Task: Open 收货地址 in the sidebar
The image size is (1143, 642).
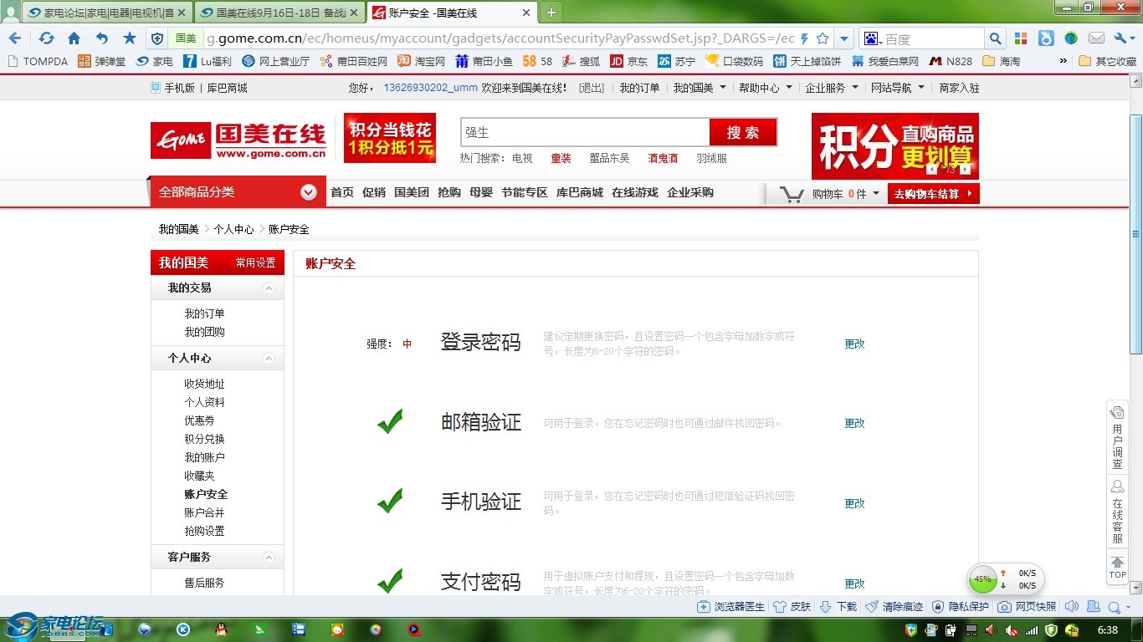Action: pos(204,384)
